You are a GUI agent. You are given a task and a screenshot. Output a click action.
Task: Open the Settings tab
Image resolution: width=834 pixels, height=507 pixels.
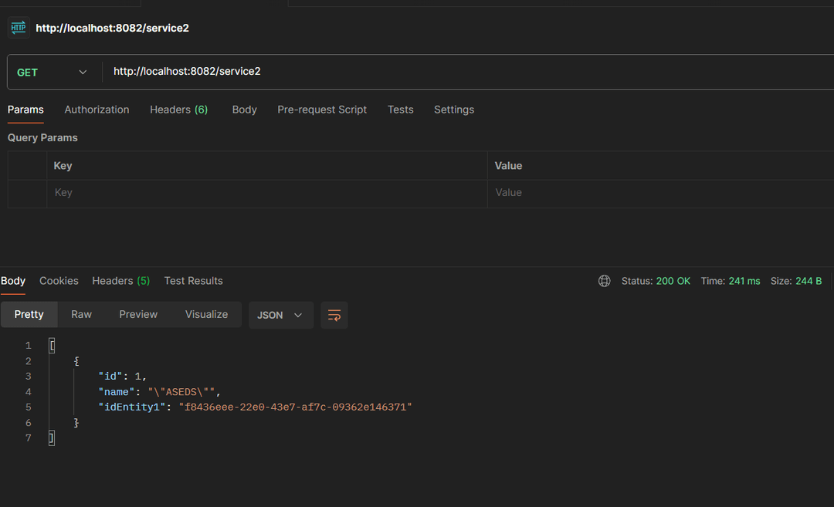click(x=453, y=110)
